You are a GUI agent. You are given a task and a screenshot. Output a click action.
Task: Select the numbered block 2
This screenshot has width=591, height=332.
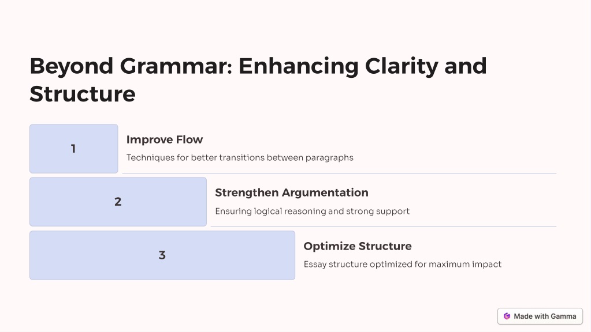[118, 202]
